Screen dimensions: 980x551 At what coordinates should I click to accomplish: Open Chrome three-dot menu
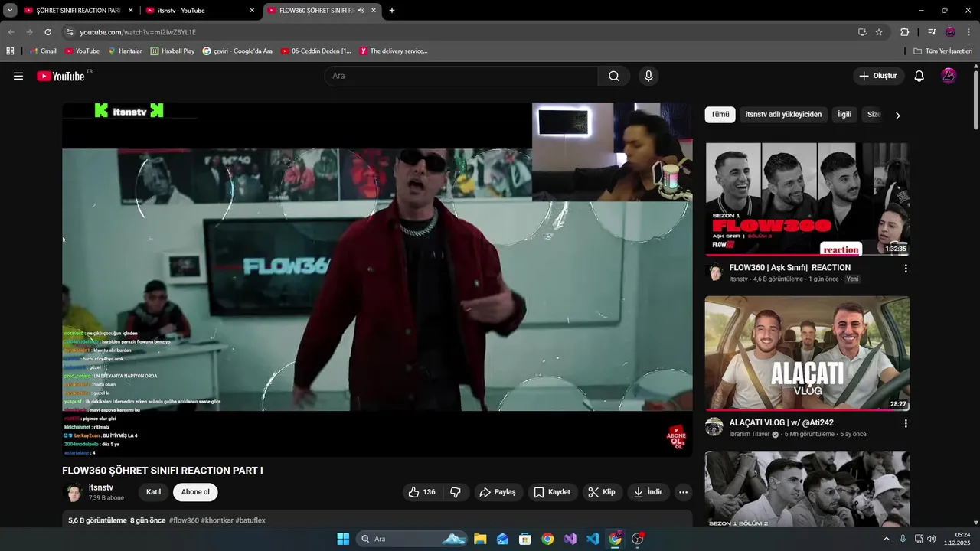point(969,32)
